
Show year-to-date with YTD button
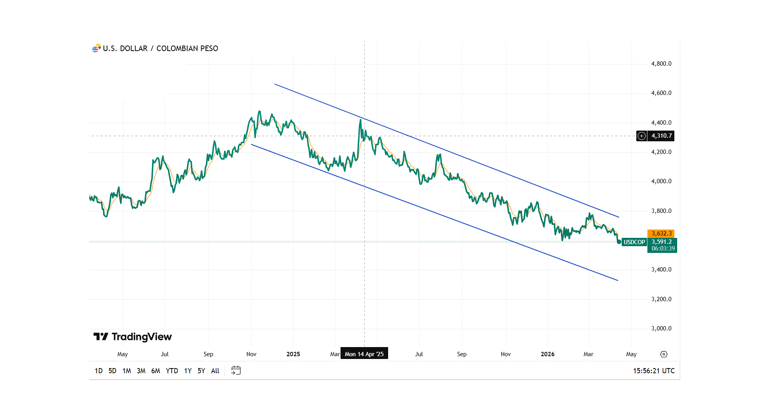[x=172, y=371]
